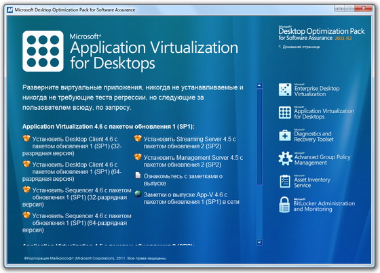Open BitLocker Administration and Monitoring text link
The image size is (380, 273).
[324, 206]
